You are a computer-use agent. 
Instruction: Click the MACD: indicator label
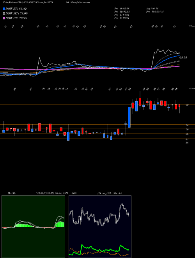[x=12, y=193]
